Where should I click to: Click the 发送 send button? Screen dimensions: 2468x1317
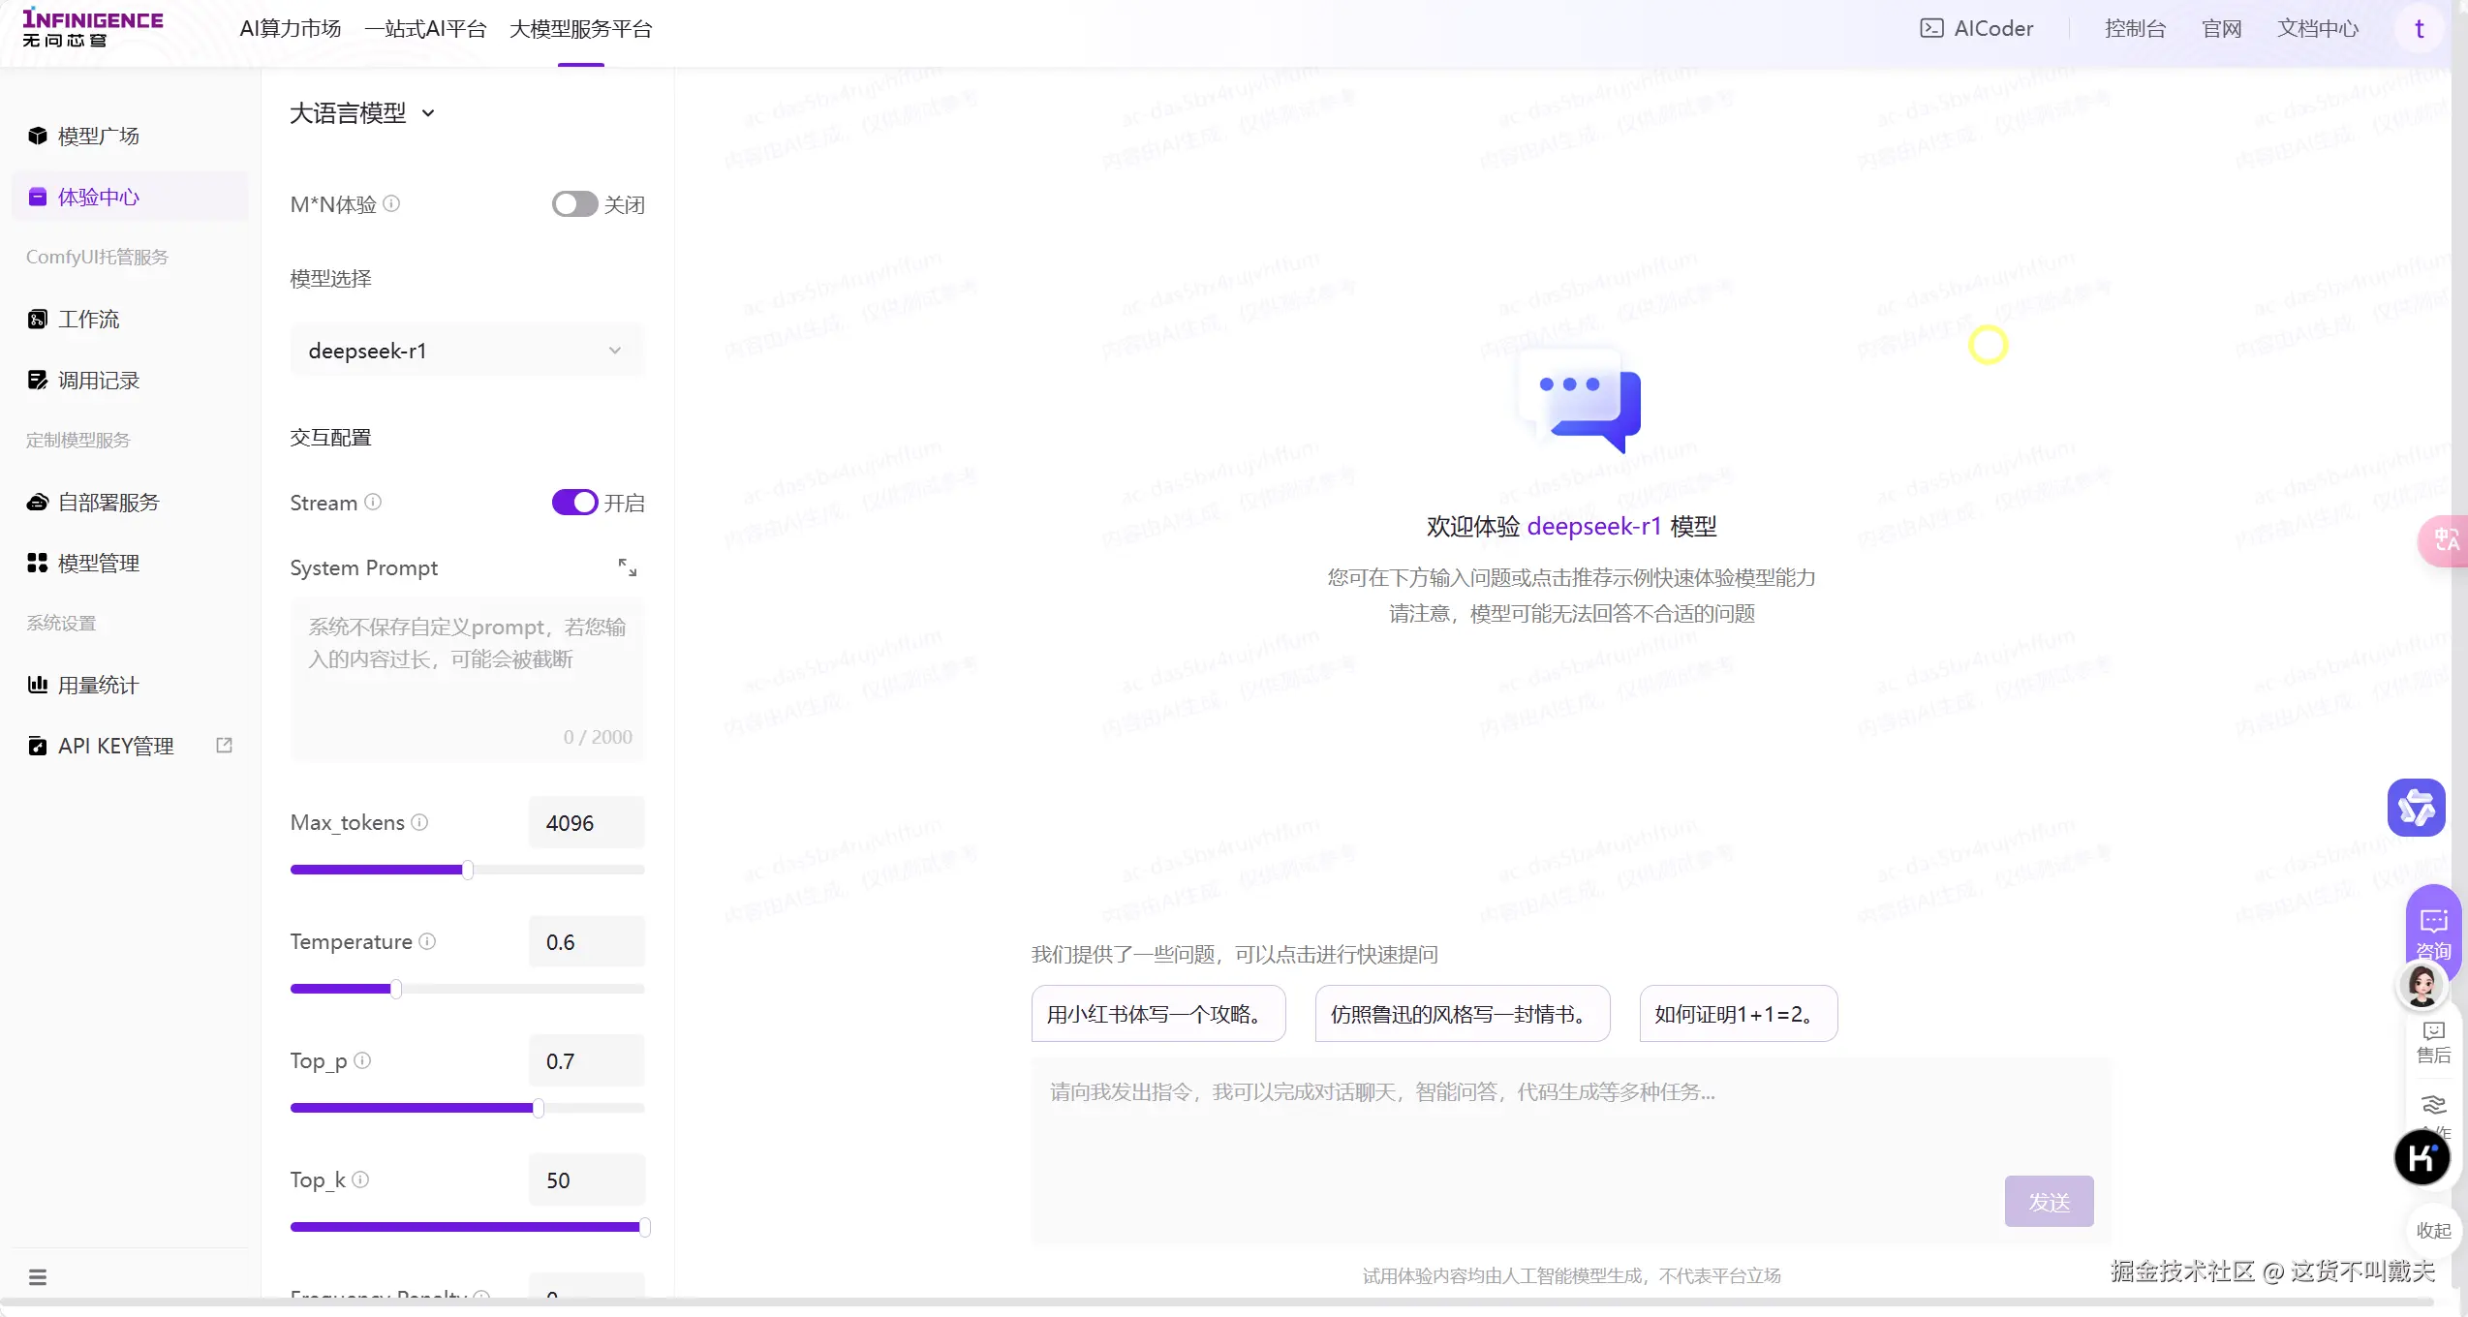pos(2049,1202)
